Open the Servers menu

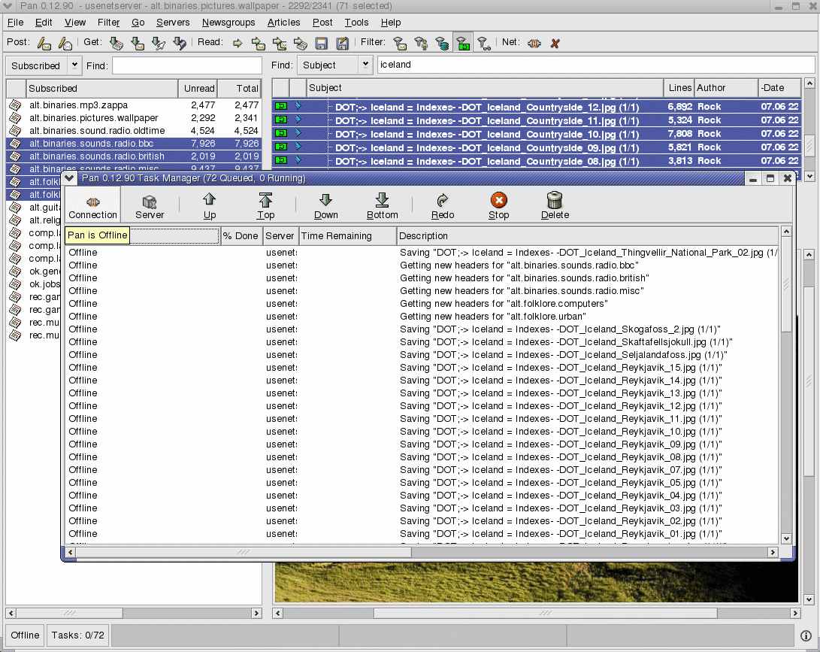coord(173,23)
